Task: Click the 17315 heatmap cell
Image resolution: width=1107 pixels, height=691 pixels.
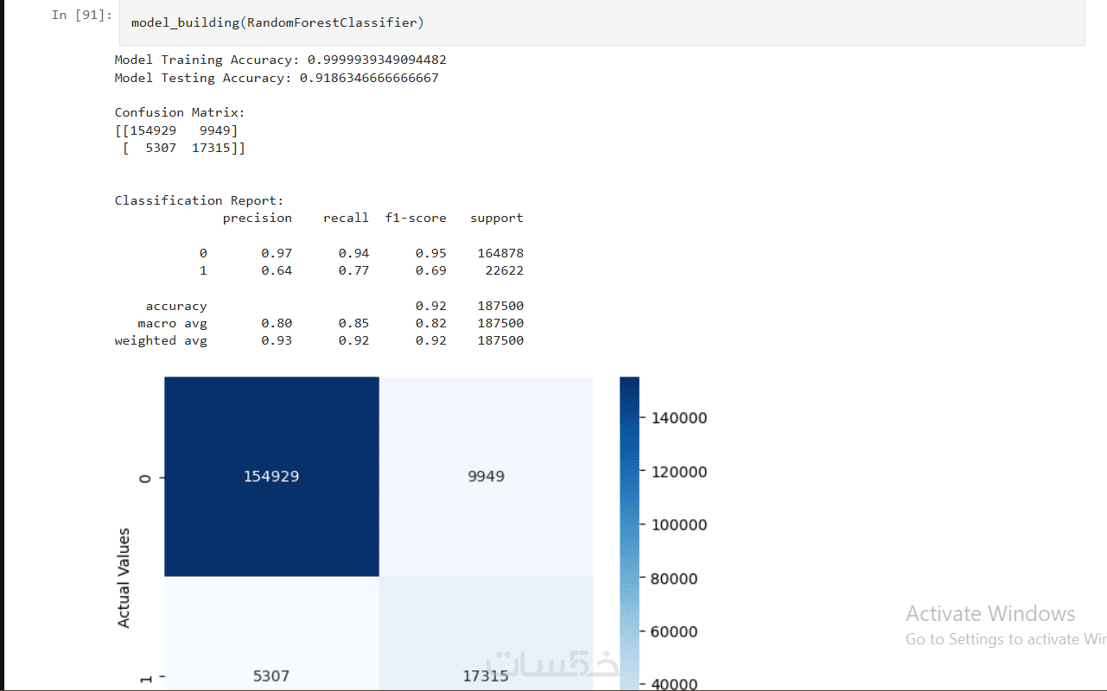Action: tap(486, 634)
